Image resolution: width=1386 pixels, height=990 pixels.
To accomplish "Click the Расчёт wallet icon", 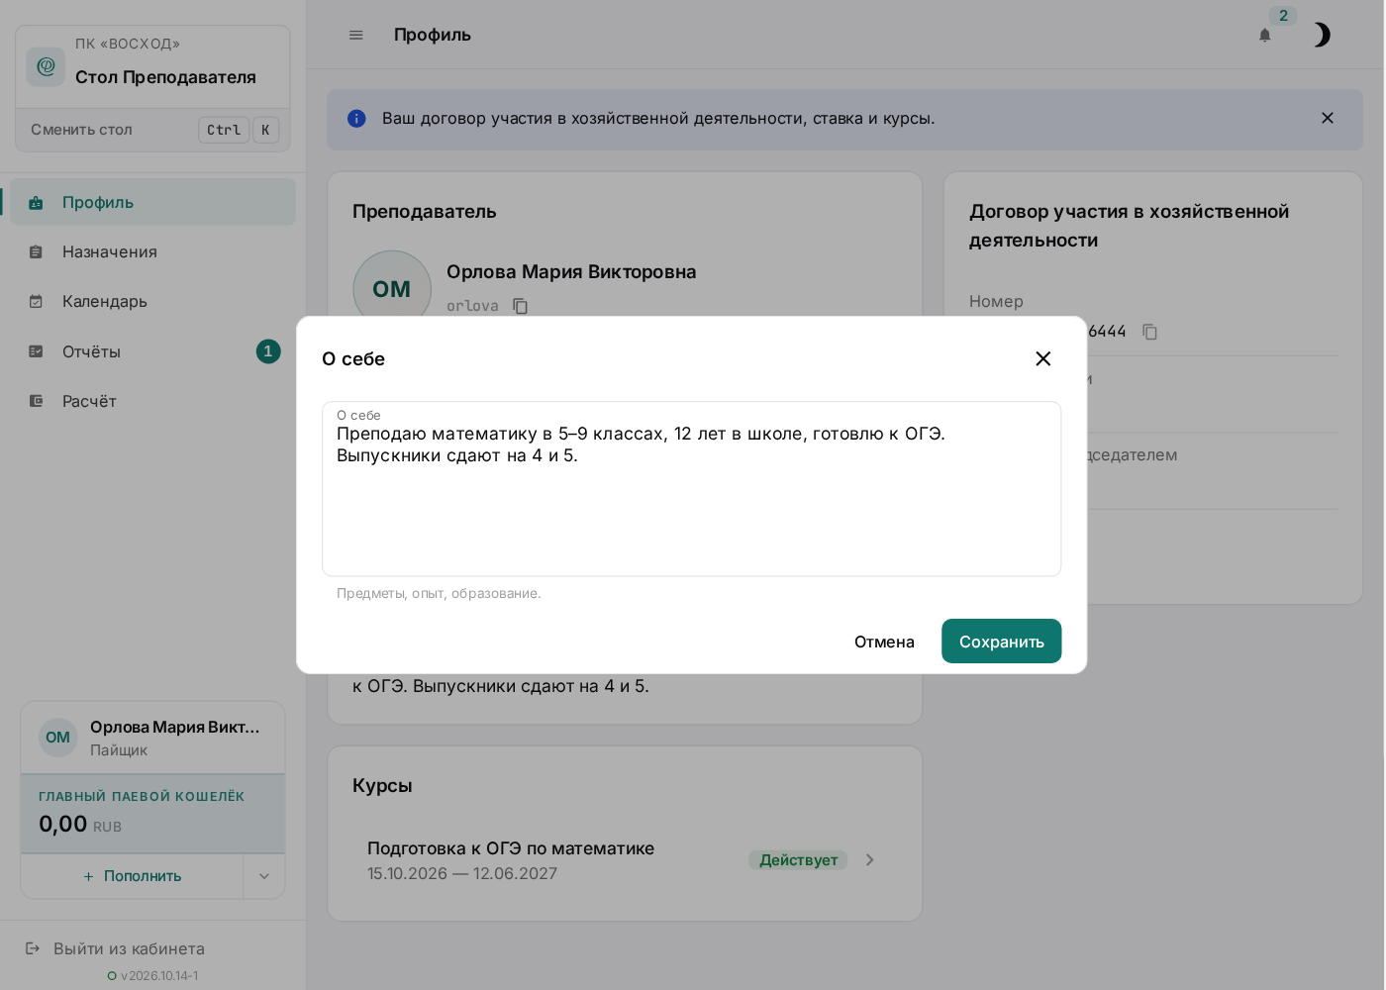I will point(36,401).
